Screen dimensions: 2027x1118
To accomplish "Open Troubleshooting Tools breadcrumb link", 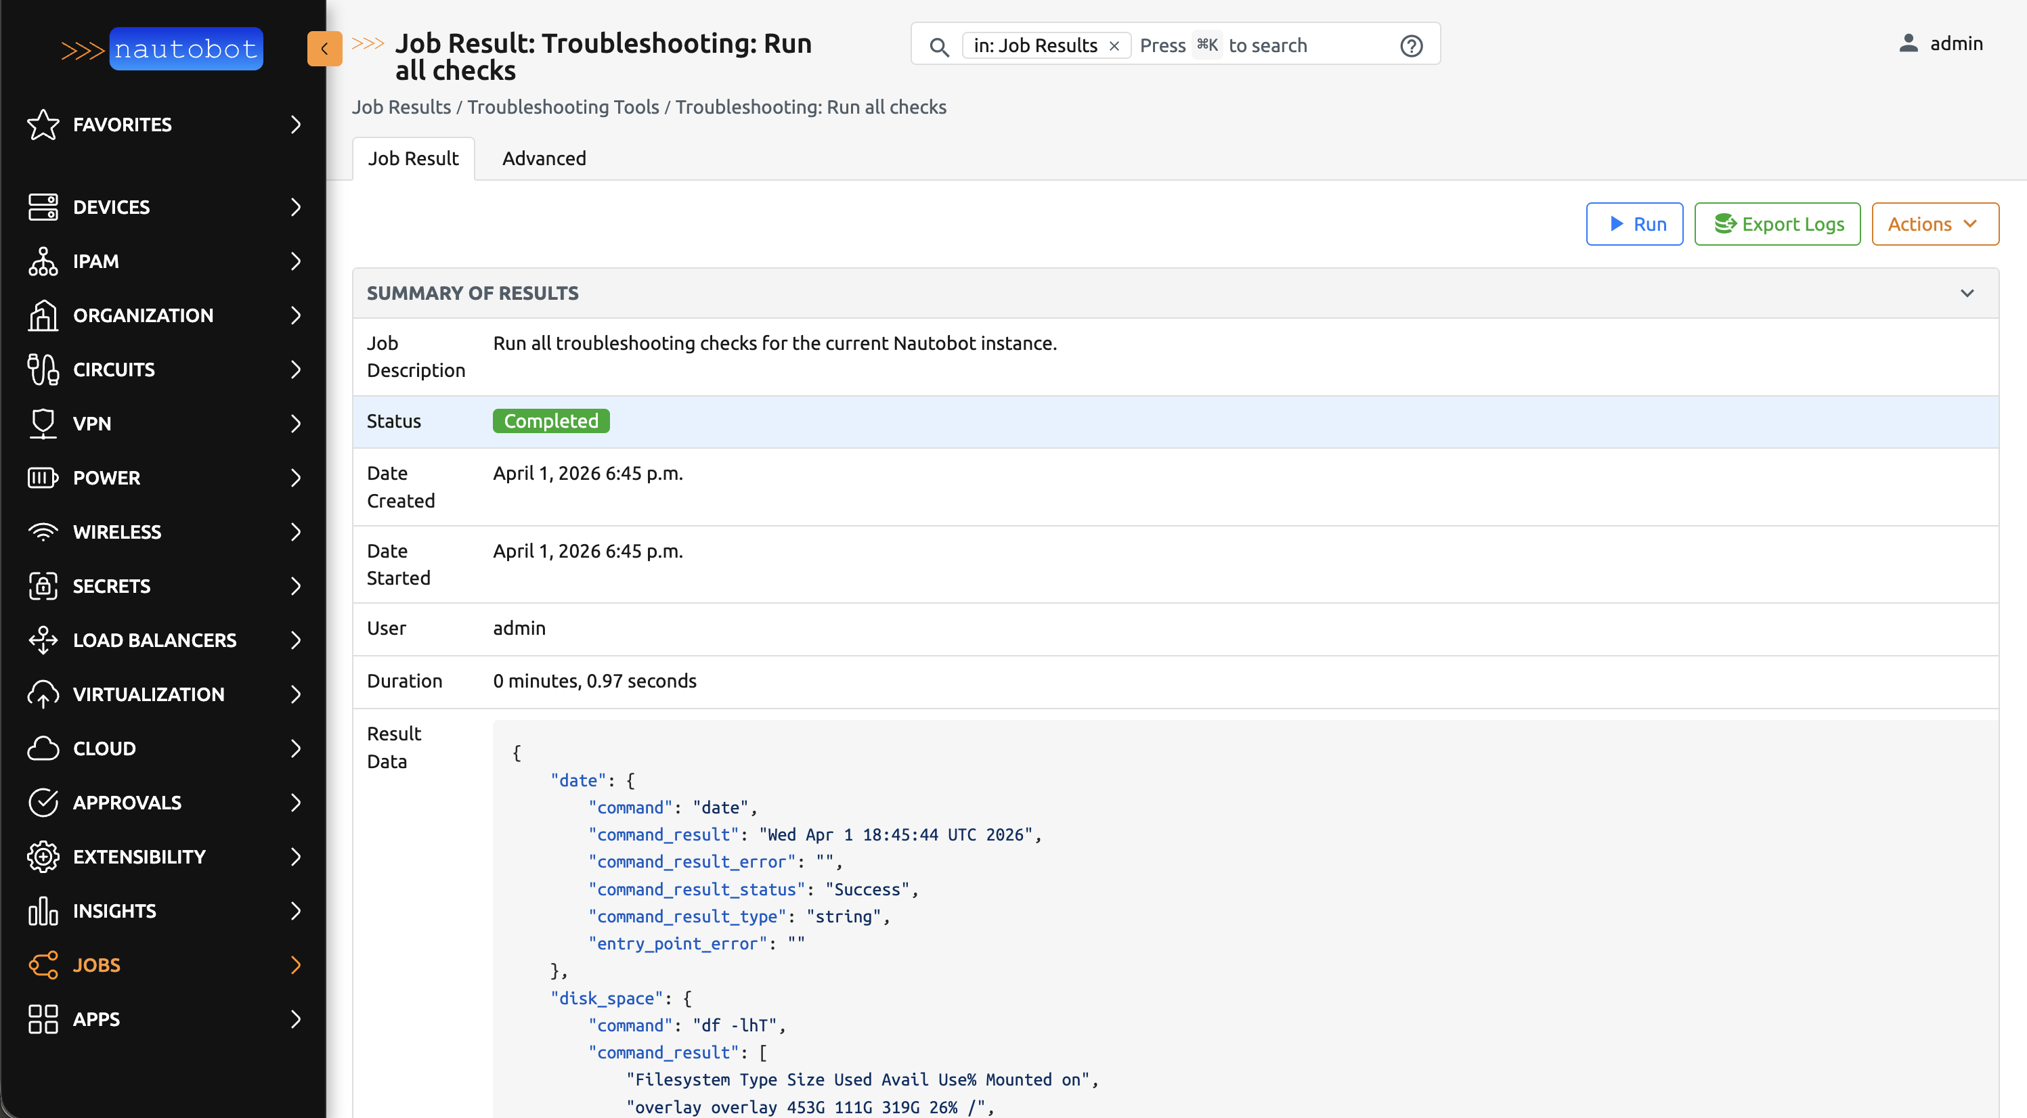I will (x=563, y=107).
